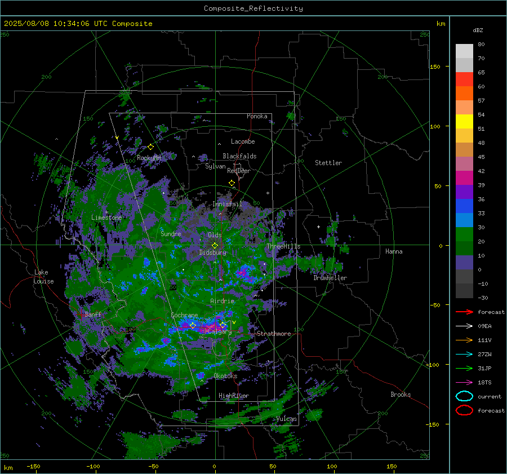The image size is (507, 474).
Task: Click the Stettler city label
Action: (x=328, y=163)
